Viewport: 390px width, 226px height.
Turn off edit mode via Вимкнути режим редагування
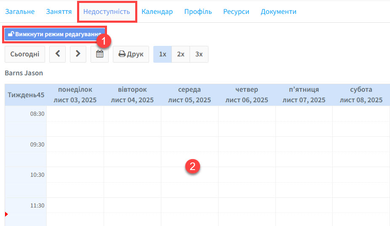click(55, 34)
